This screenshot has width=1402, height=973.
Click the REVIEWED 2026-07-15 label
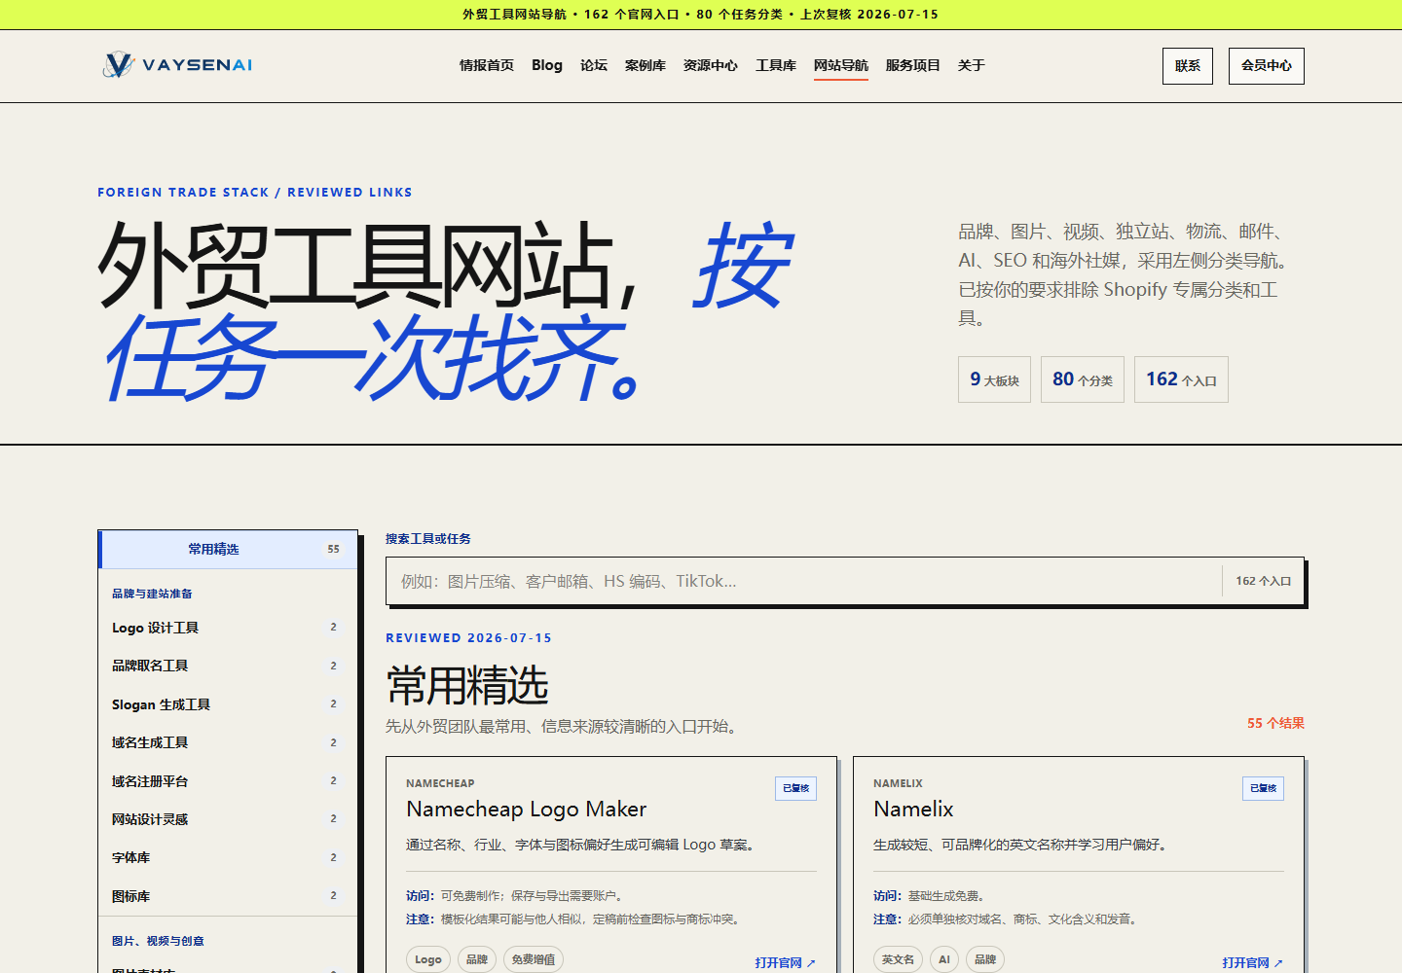click(468, 638)
